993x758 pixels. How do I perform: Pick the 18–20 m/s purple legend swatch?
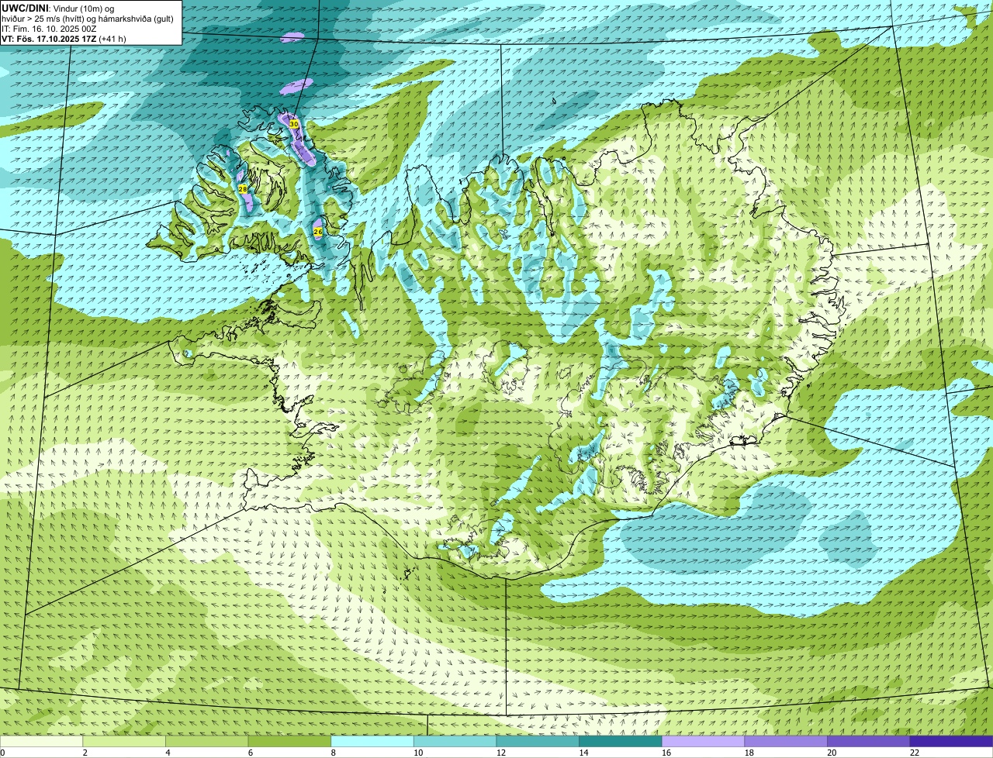786,741
